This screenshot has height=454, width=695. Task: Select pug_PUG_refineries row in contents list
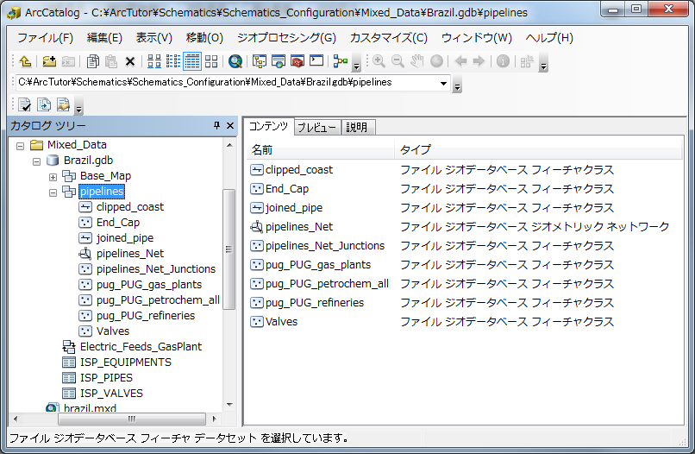[x=315, y=303]
